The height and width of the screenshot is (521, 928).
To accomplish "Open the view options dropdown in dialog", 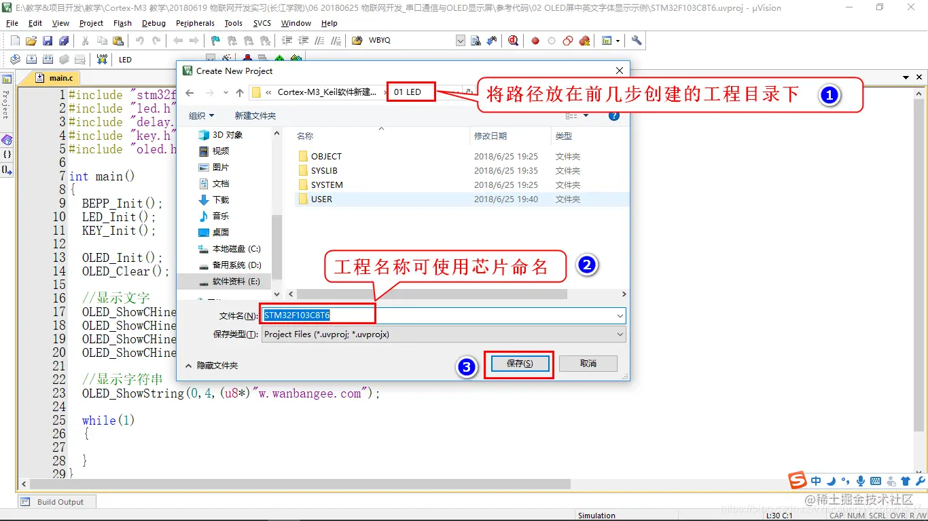I will (586, 116).
